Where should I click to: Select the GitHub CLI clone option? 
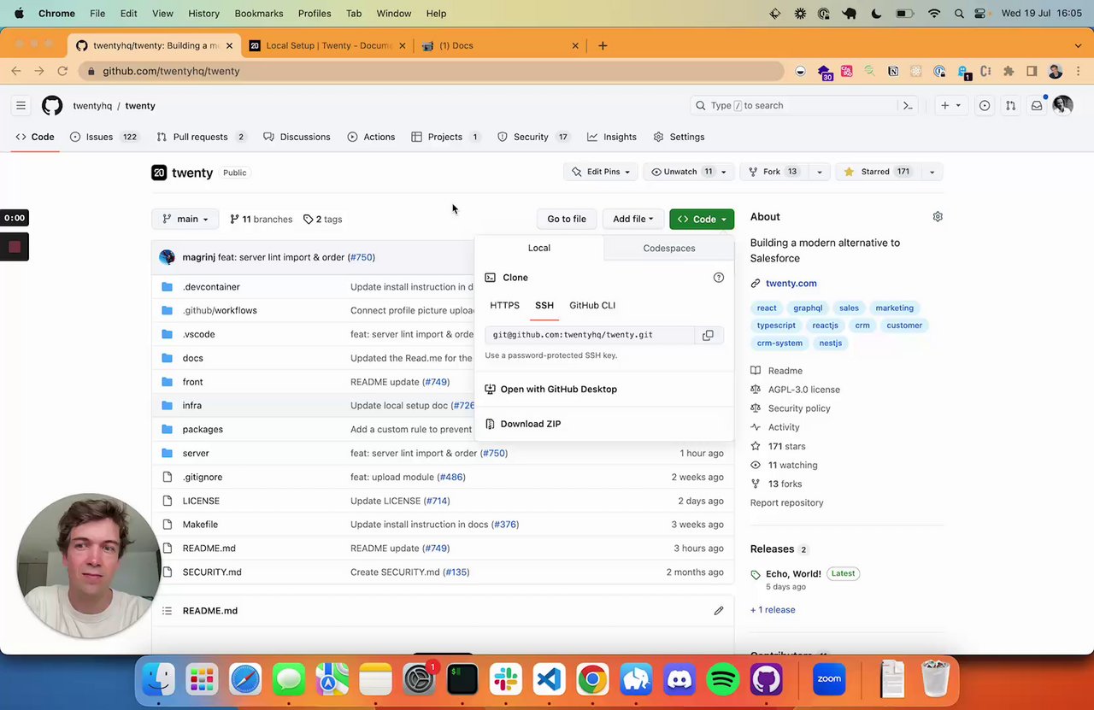click(x=592, y=305)
